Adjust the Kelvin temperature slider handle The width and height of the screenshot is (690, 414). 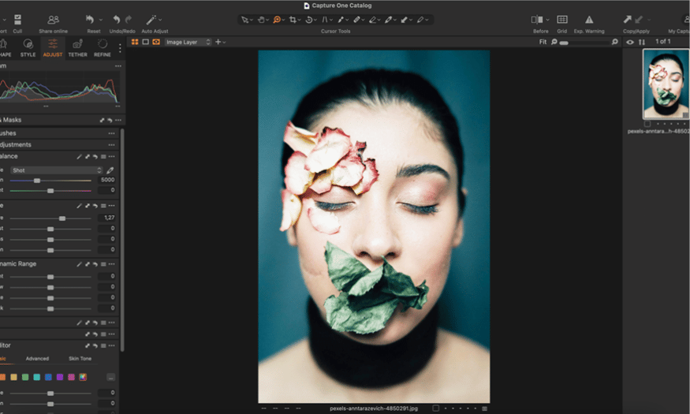[x=37, y=181]
